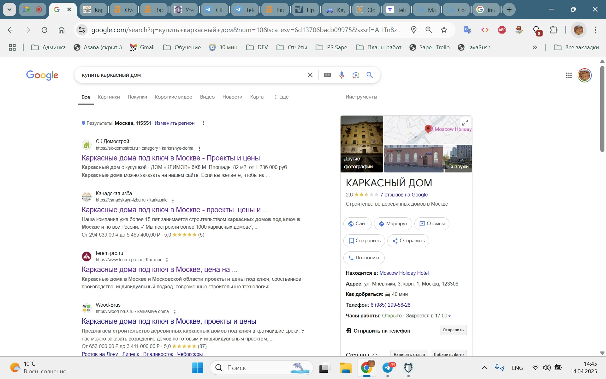The image size is (606, 379).
Task: Show hidden bookmarks chevron
Action: (x=535, y=47)
